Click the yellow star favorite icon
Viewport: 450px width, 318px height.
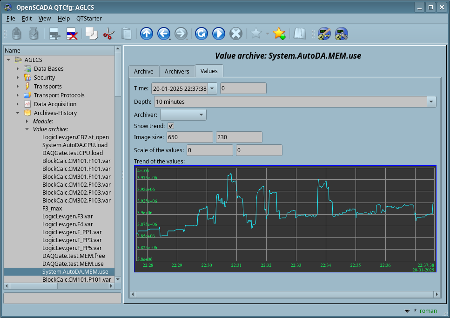[x=279, y=34]
